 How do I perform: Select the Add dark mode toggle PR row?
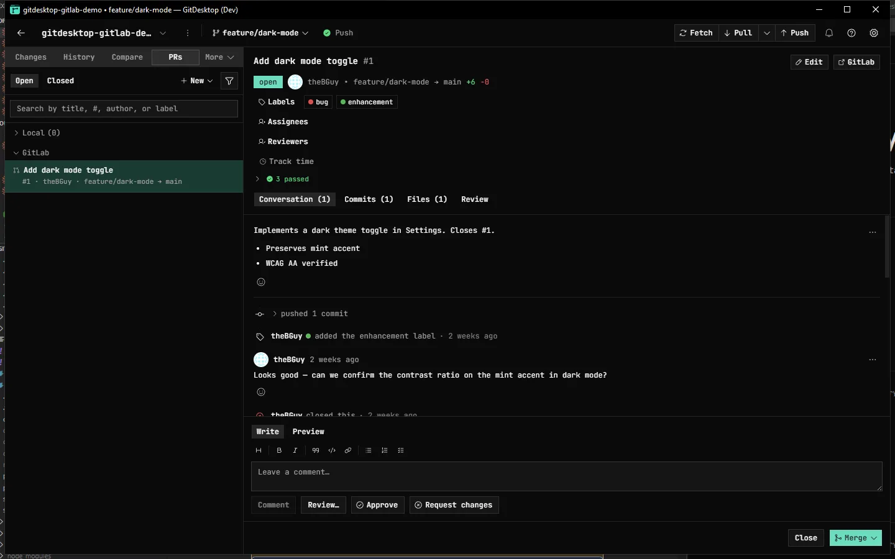(124, 176)
